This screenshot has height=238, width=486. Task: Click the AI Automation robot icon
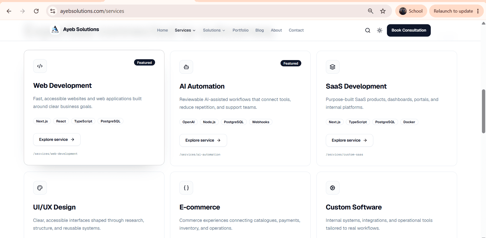coord(186,67)
